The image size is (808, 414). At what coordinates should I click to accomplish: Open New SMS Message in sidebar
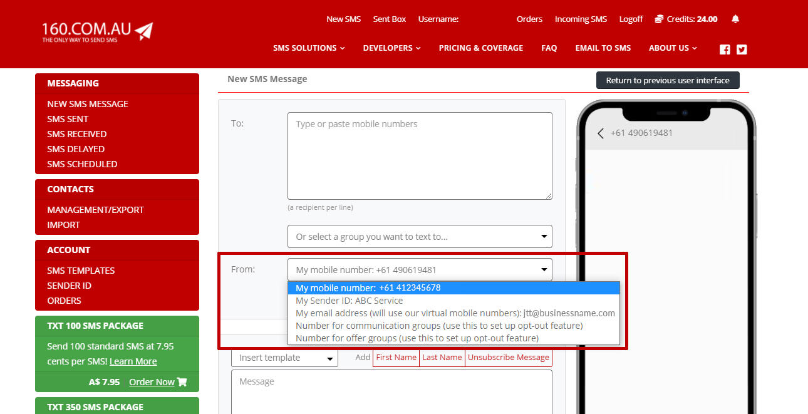(88, 104)
